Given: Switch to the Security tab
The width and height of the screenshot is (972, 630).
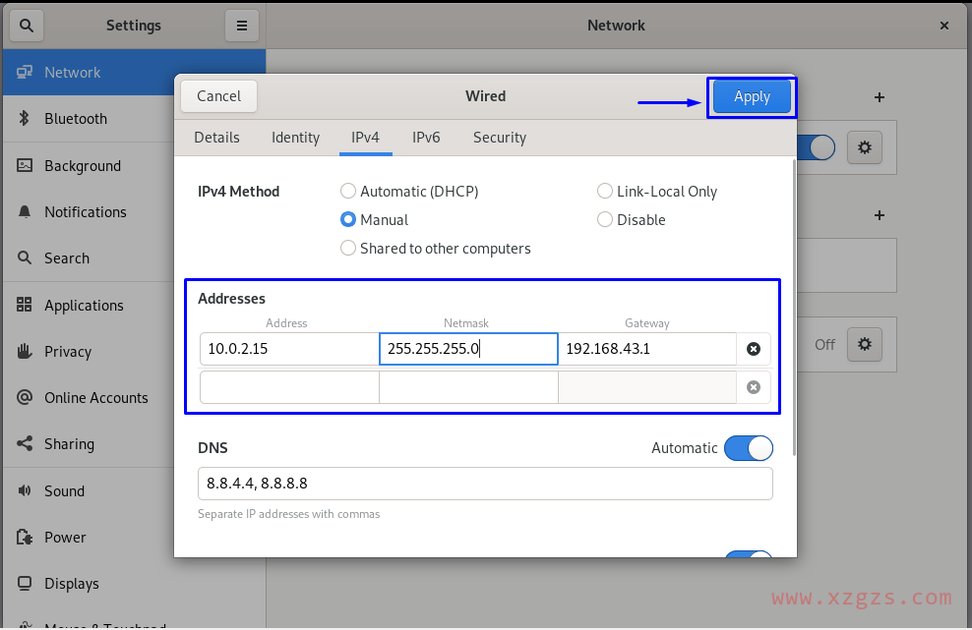Looking at the screenshot, I should 499,138.
